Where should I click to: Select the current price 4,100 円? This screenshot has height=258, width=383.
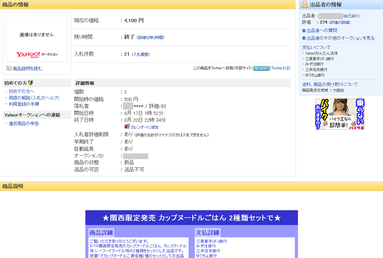click(134, 21)
